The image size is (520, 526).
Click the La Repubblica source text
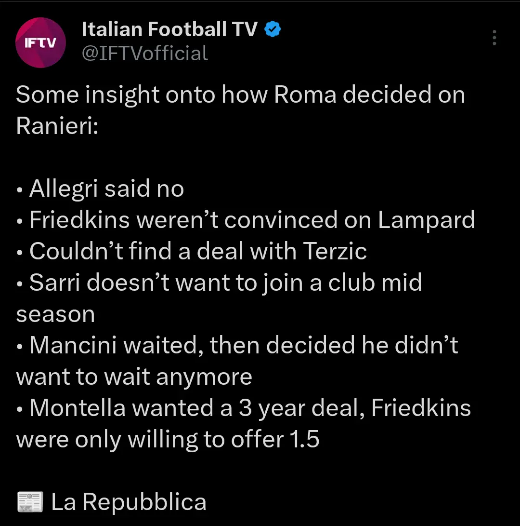pos(129,502)
